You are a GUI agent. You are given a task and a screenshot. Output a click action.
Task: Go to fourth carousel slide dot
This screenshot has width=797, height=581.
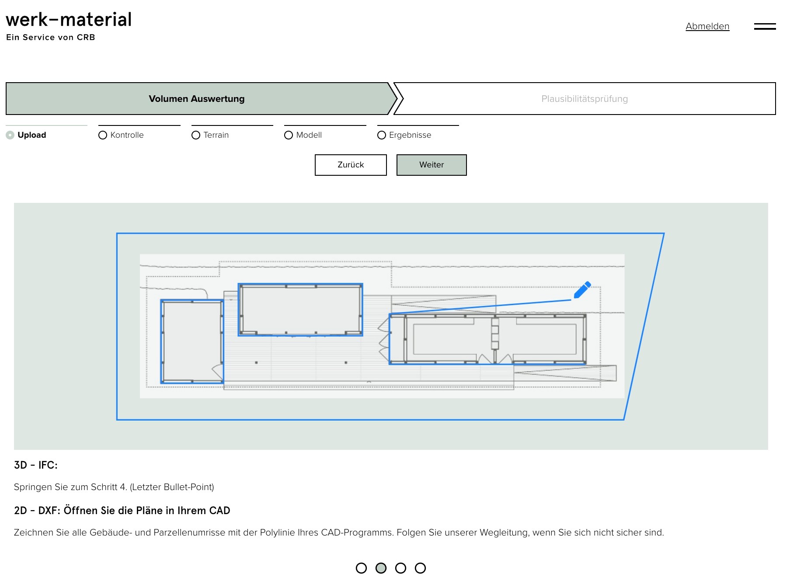(420, 568)
